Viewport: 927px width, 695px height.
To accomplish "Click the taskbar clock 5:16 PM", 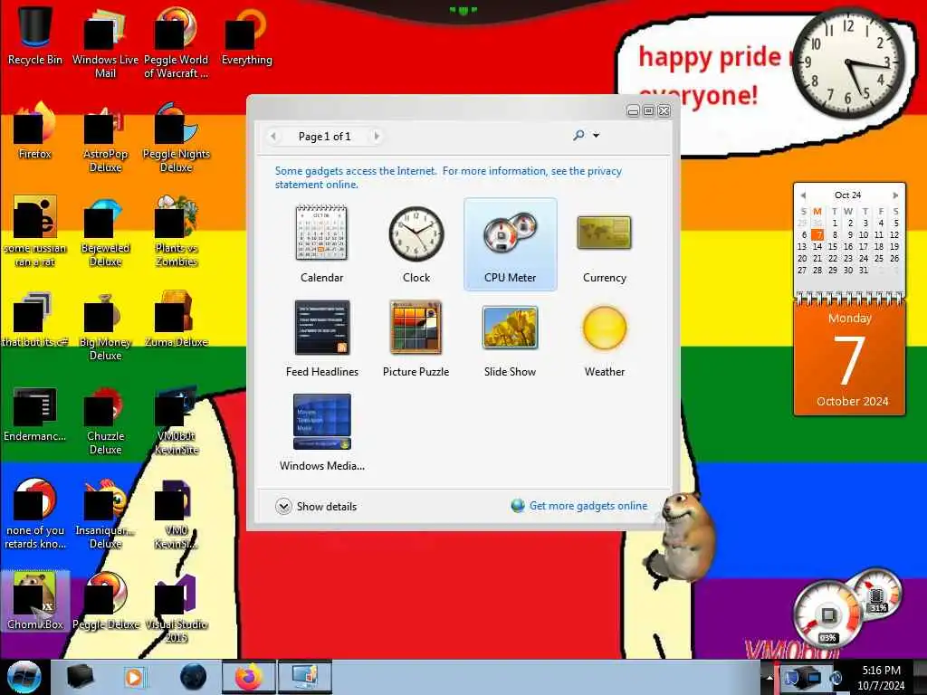I will tap(881, 678).
